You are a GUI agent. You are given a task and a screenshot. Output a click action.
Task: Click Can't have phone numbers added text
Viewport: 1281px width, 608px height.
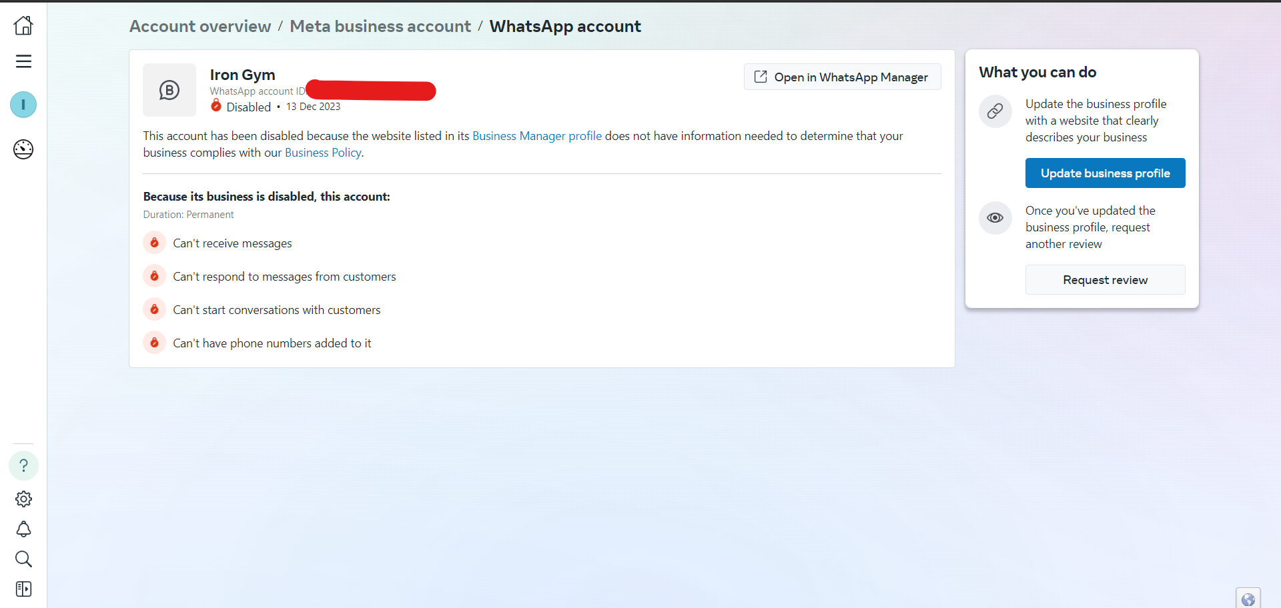pyautogui.click(x=272, y=343)
